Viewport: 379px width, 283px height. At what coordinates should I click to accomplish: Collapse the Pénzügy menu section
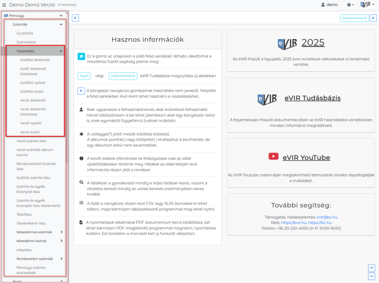click(x=61, y=16)
